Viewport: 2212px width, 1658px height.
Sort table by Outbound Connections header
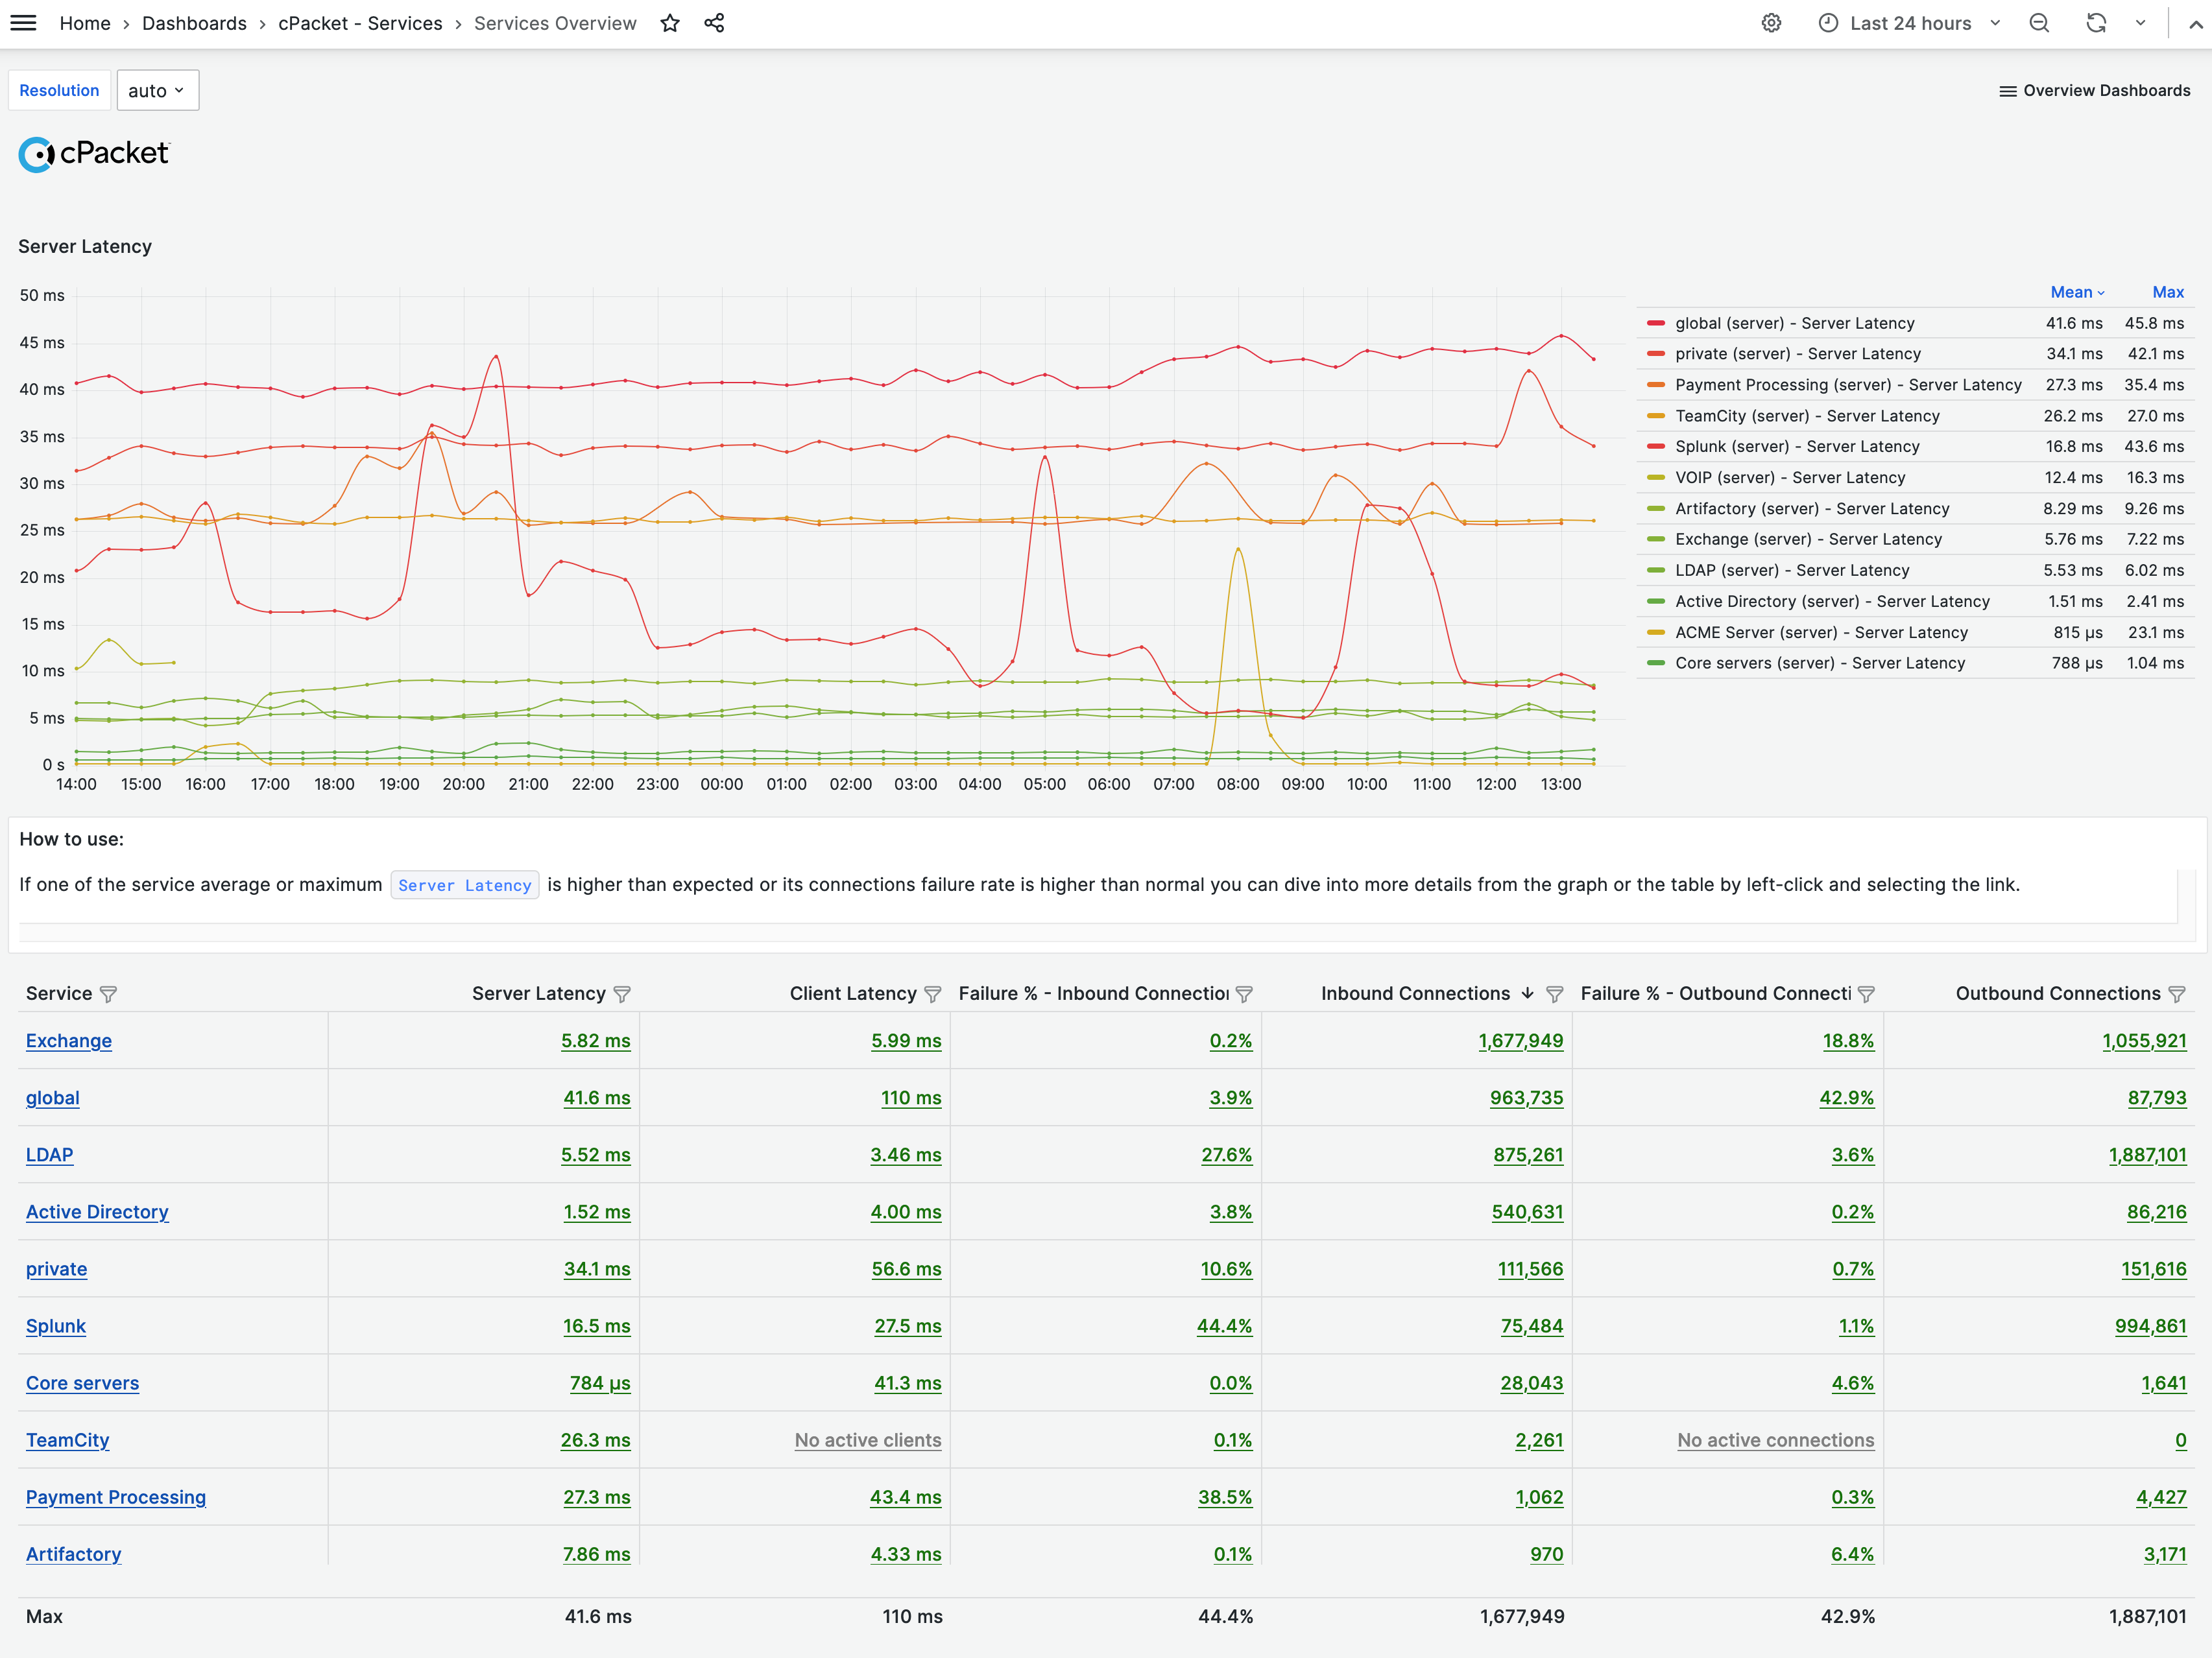click(2058, 993)
